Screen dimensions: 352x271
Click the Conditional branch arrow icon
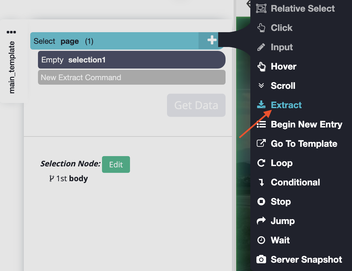pyautogui.click(x=261, y=182)
